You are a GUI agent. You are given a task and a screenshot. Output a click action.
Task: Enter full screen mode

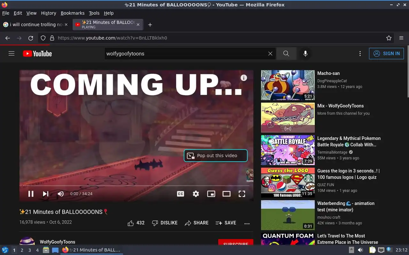(242, 194)
